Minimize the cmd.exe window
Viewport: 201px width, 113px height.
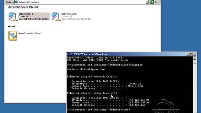point(188,54)
